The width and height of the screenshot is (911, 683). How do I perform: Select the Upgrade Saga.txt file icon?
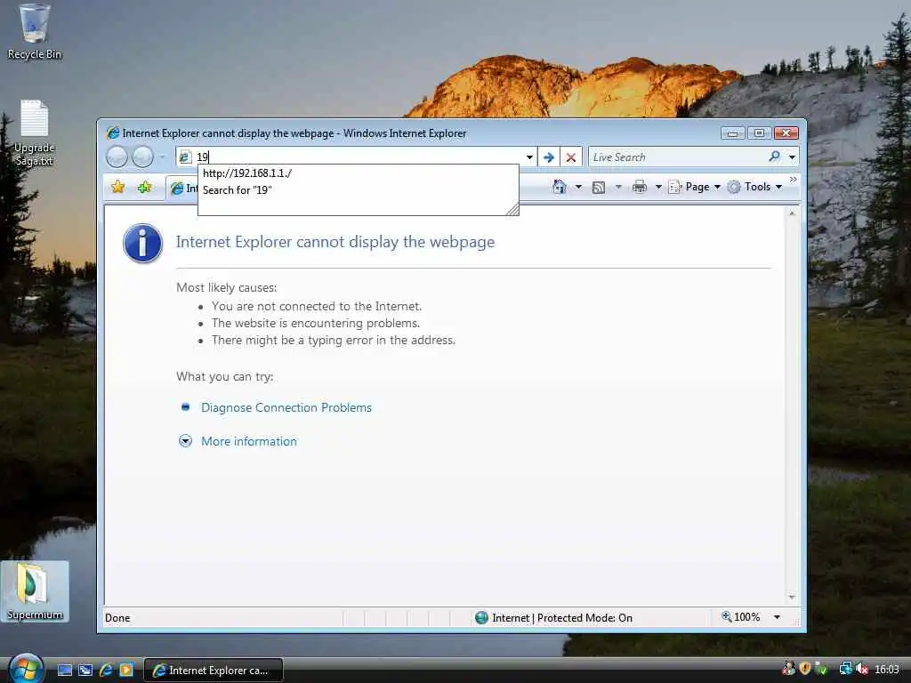pos(35,133)
